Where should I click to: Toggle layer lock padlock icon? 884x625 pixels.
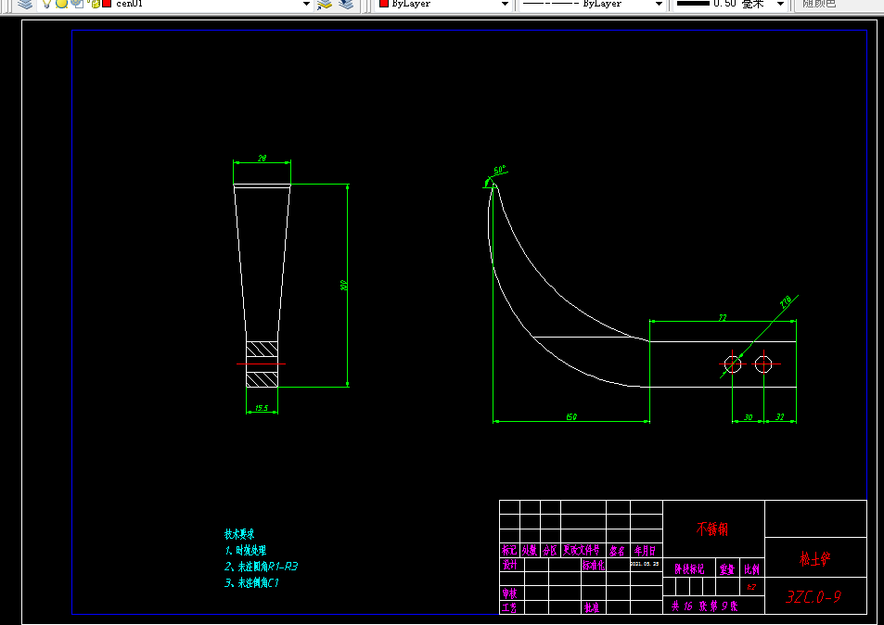click(94, 4)
